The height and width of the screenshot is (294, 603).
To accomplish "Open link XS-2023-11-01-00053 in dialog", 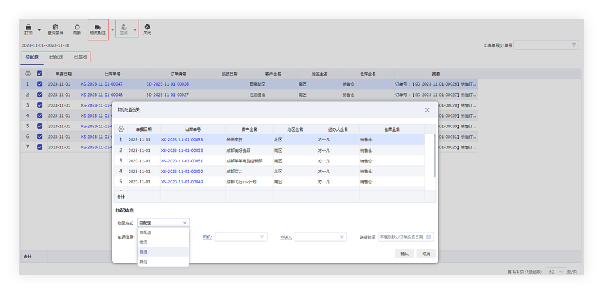I will pos(182,140).
